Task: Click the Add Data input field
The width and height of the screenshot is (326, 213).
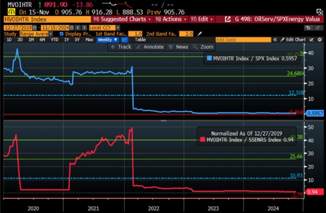Action: pyautogui.click(x=244, y=40)
